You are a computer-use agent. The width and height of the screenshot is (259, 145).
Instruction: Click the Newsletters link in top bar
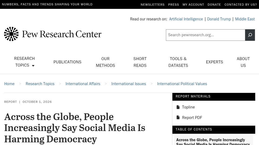[152, 5]
